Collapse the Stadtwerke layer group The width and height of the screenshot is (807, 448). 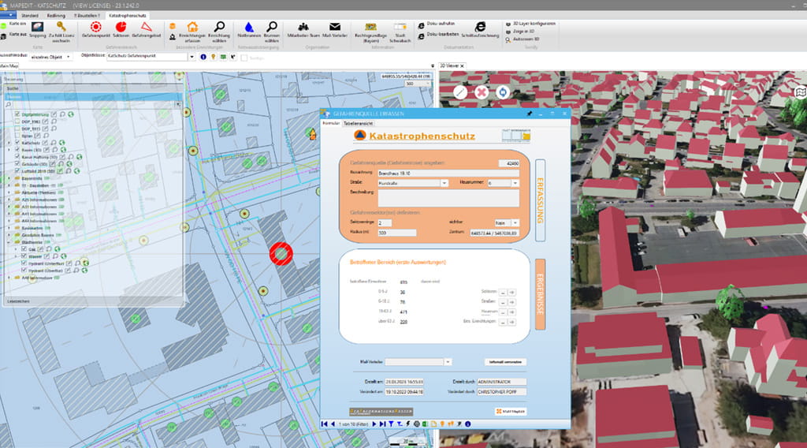[x=9, y=241]
